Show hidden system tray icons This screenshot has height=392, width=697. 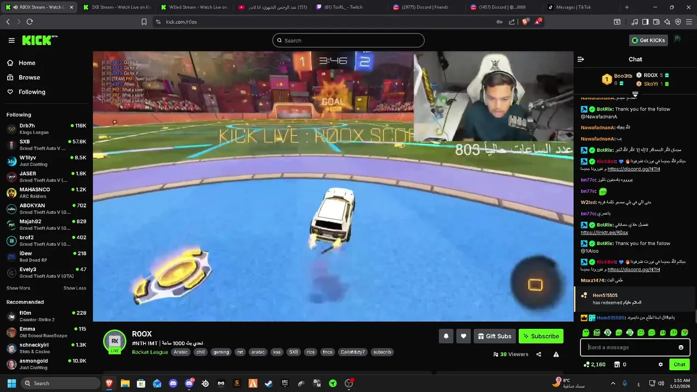[x=613, y=383]
